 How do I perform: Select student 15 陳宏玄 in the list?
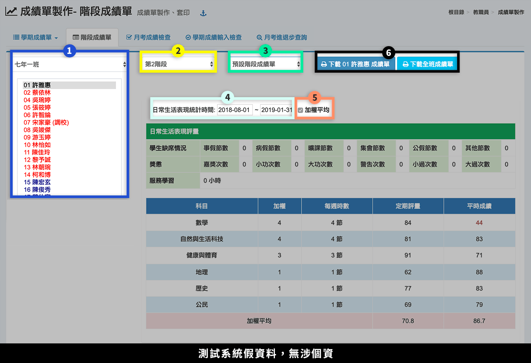pyautogui.click(x=37, y=182)
